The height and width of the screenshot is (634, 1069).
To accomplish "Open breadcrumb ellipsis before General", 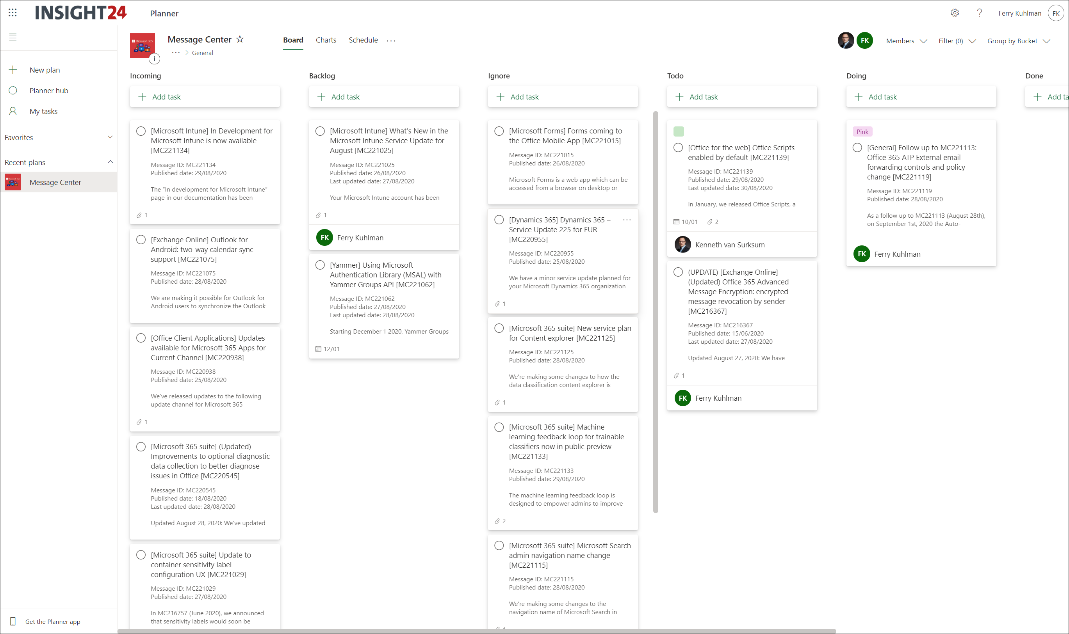I will tap(176, 53).
